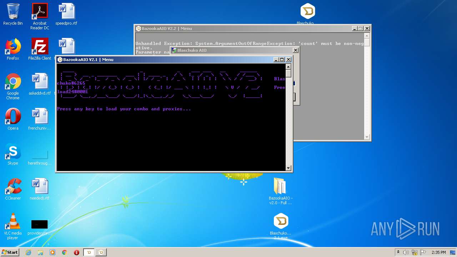Open BazookaAIO V2.2 title bar system icon
457x257 pixels.
coord(139,29)
